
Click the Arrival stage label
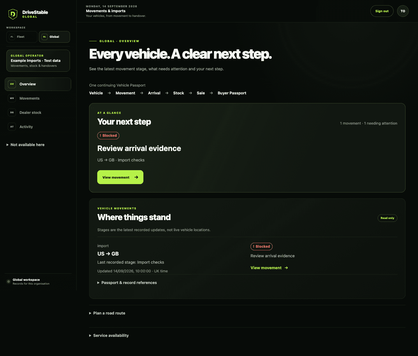[x=154, y=93]
